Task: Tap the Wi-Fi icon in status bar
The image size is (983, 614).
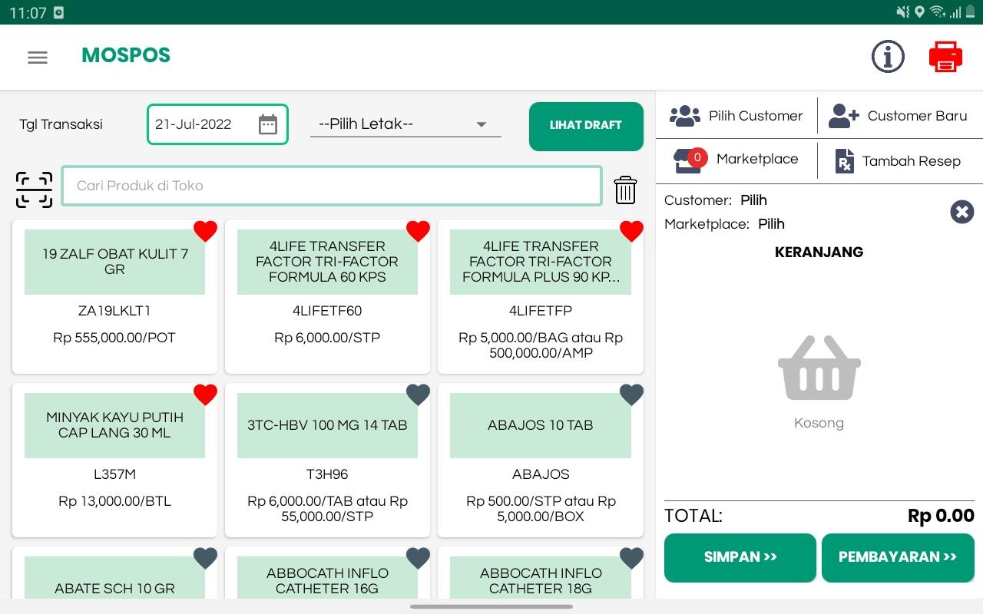Action: [938, 12]
